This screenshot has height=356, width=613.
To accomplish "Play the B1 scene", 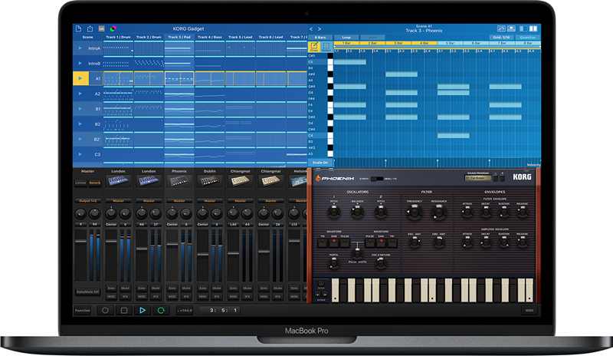I will pos(80,109).
